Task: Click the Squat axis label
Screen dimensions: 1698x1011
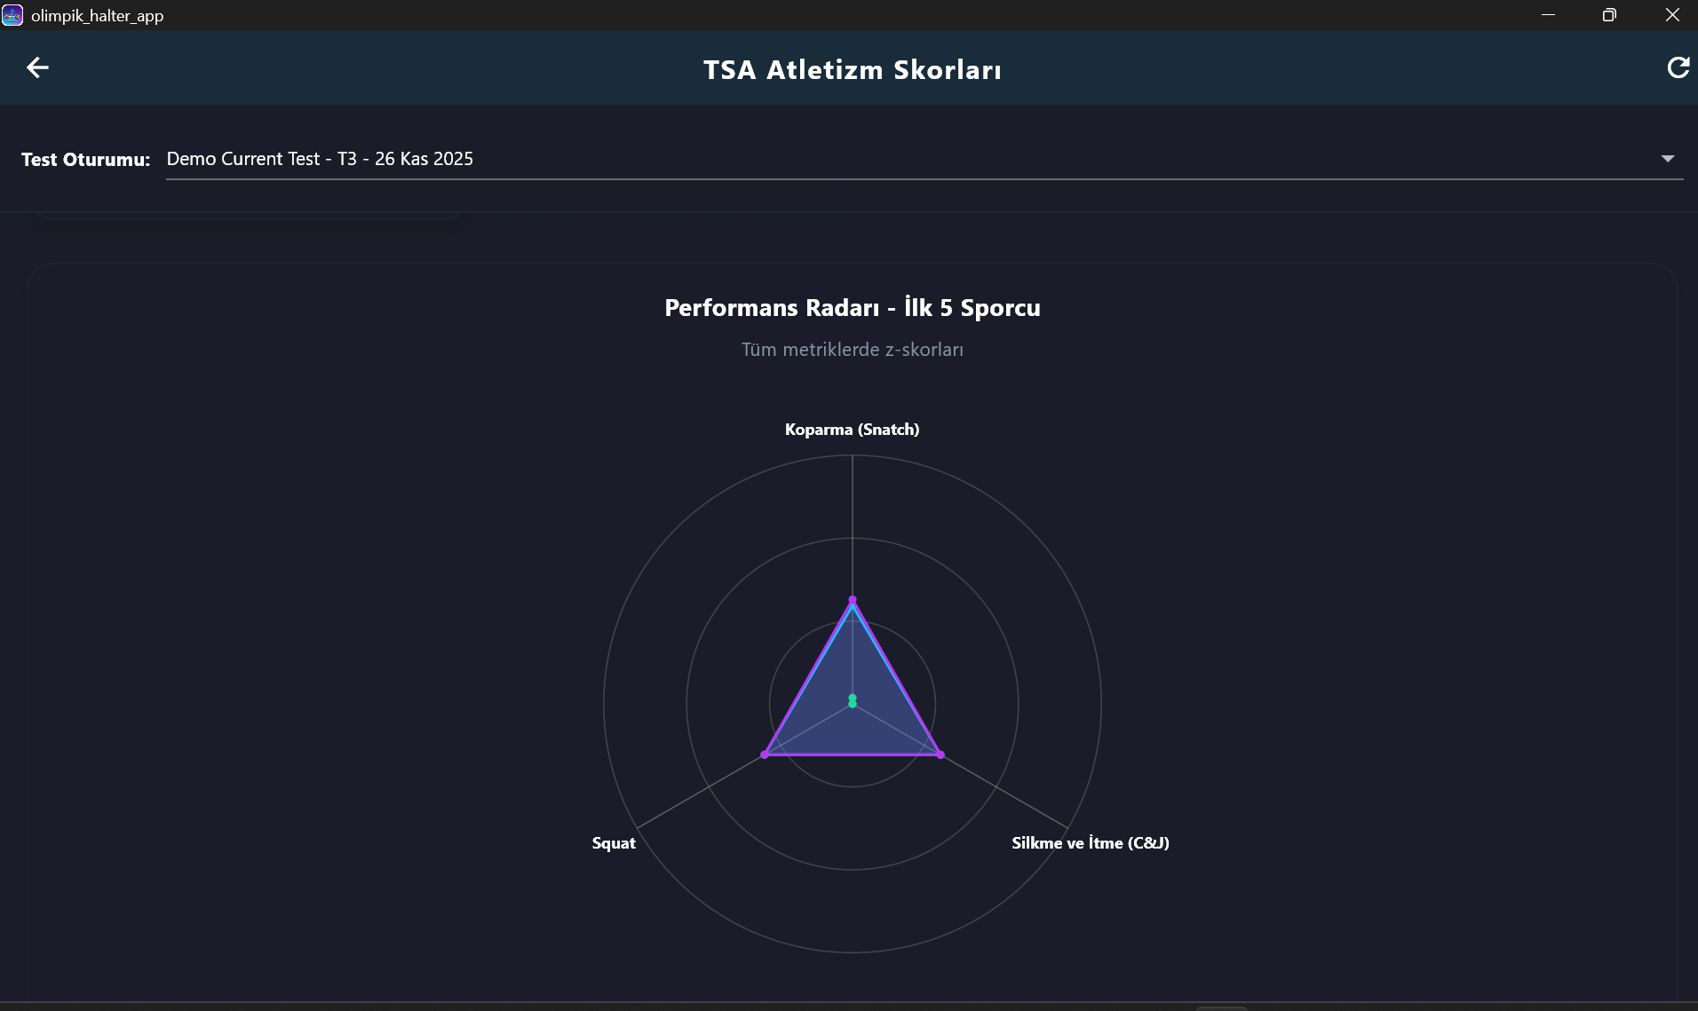Action: (614, 842)
